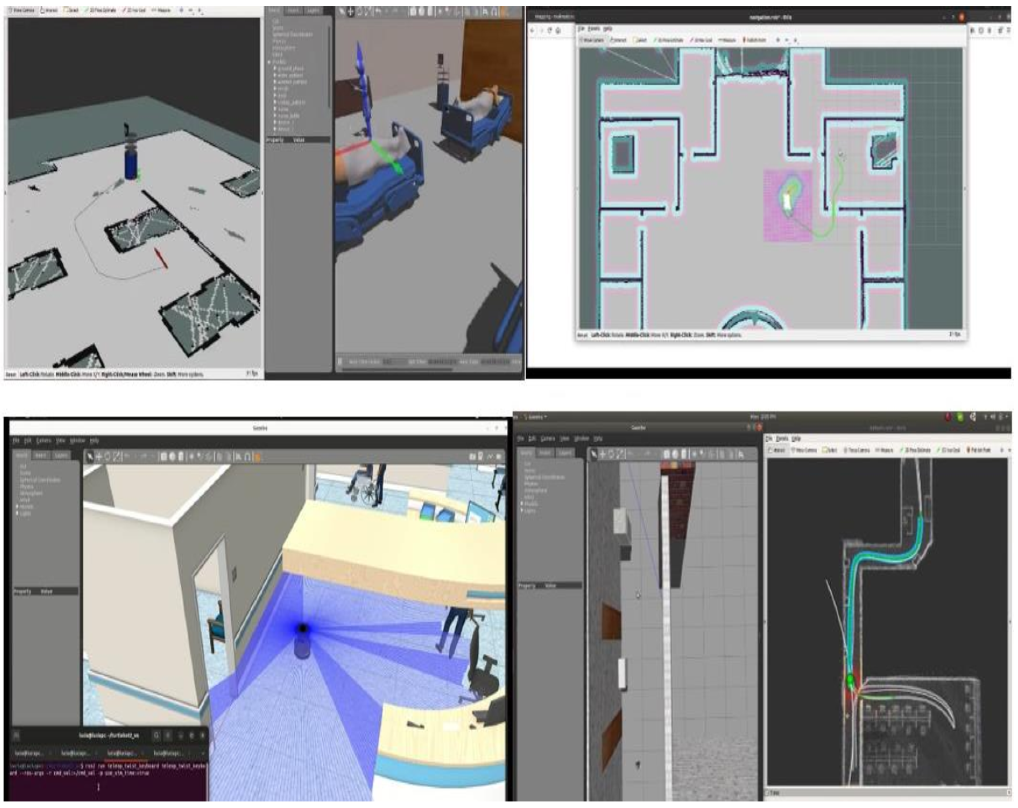The height and width of the screenshot is (808, 1018).
Task: Select the Publish Point tool in bottom-right RViz
Action: [x=979, y=450]
